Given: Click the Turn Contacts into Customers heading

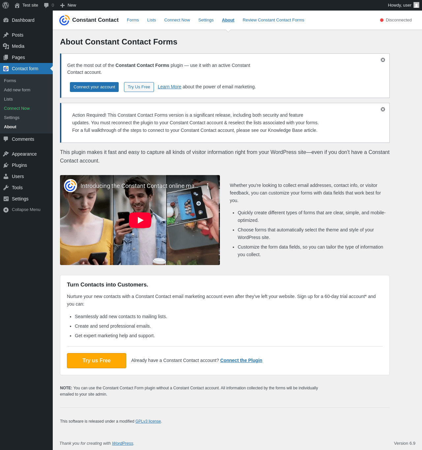Looking at the screenshot, I should click(x=107, y=285).
